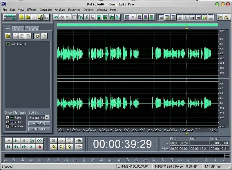Image resolution: width=232 pixels, height=170 pixels.
Task: Toggle the Wave file type checkbox
Action: (x=8, y=117)
